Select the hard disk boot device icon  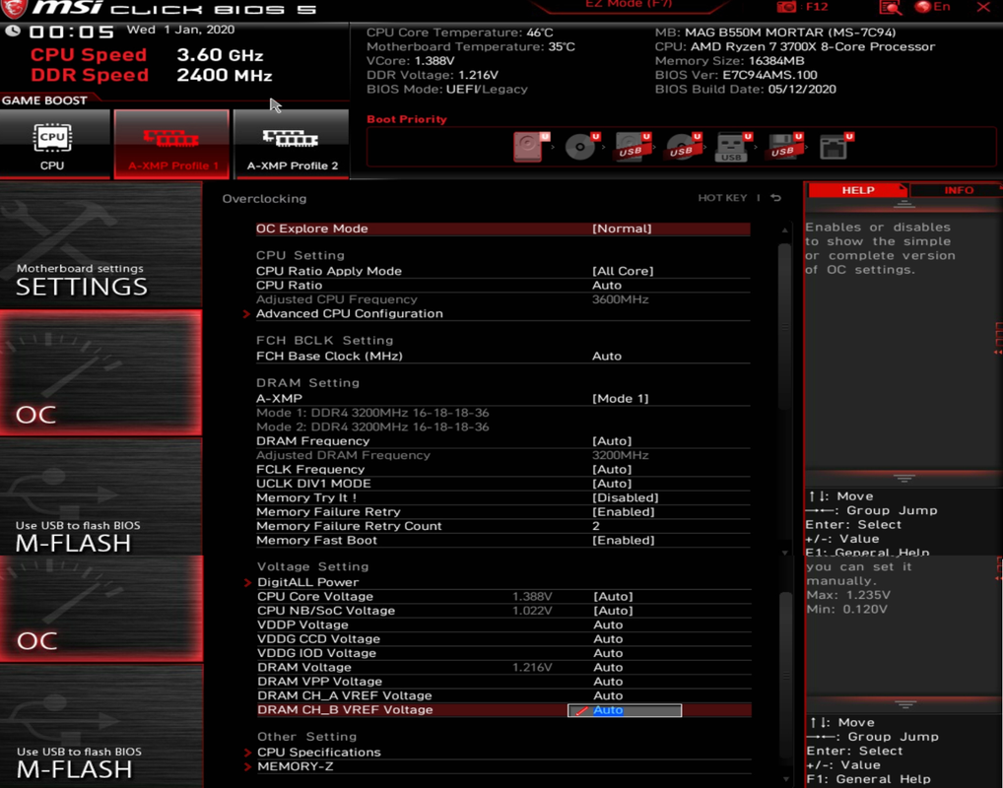(x=530, y=147)
